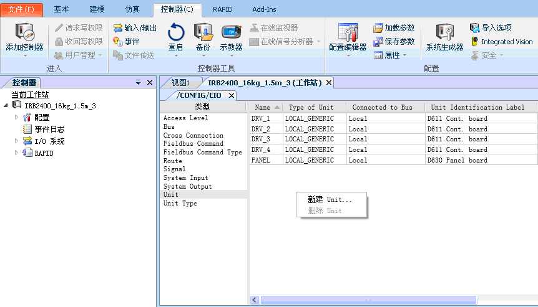Image resolution: width=538 pixels, height=307 pixels.
Task: Open Integrated Vision
Action: 502,42
